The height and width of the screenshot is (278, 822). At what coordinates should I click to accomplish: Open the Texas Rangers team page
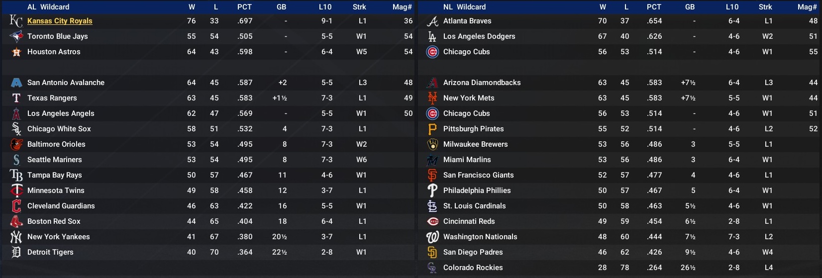click(x=52, y=98)
